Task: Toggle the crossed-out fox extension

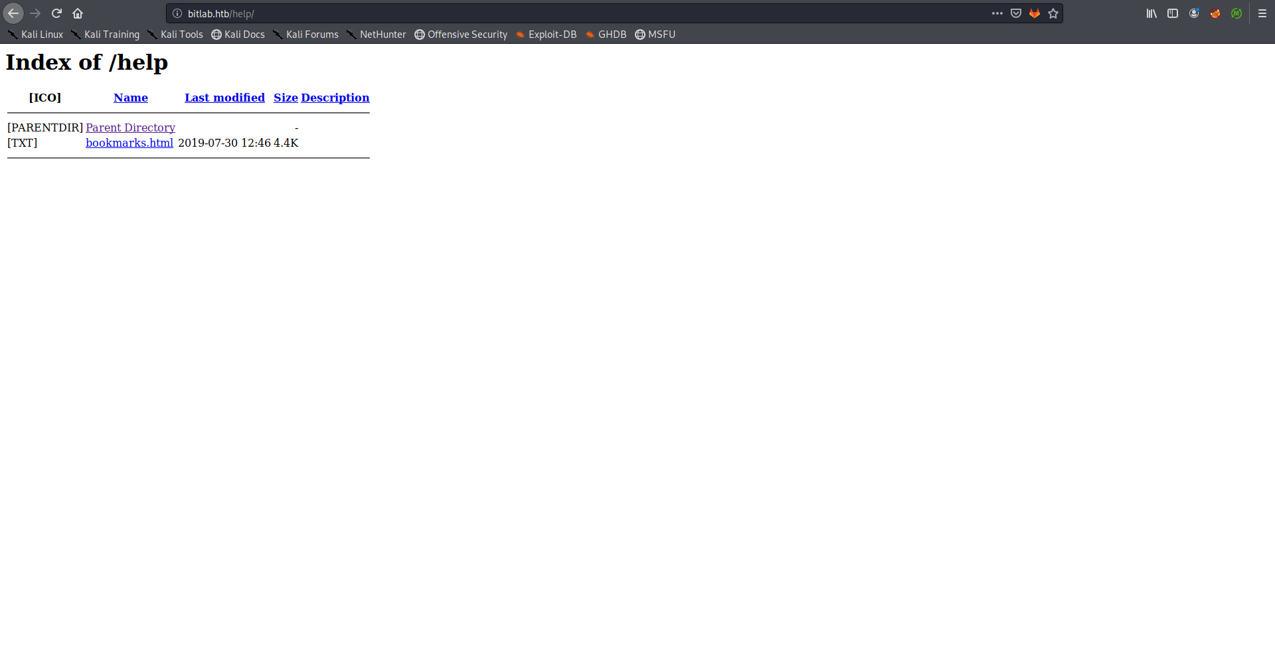Action: [x=1215, y=13]
